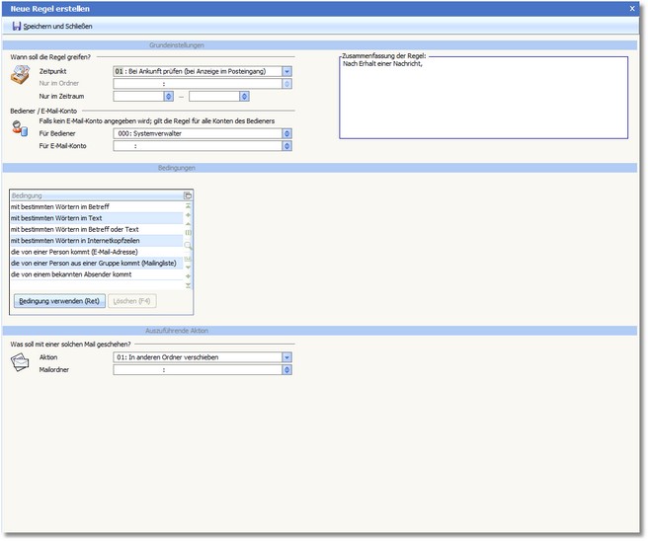Click the inbox tray icon beside Zeitpunkt
Viewport: 648px width, 541px height.
pos(21,76)
